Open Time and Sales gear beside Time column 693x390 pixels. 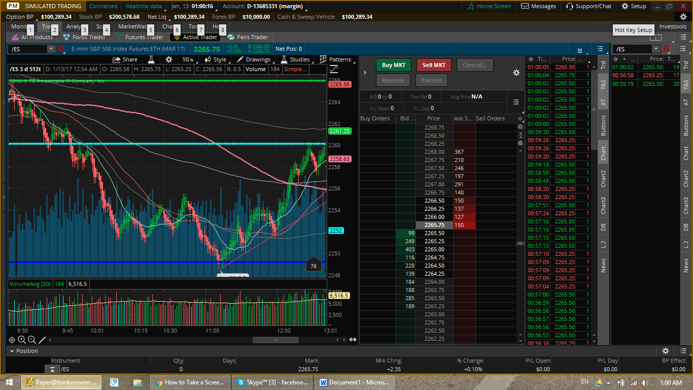pyautogui.click(x=530, y=59)
